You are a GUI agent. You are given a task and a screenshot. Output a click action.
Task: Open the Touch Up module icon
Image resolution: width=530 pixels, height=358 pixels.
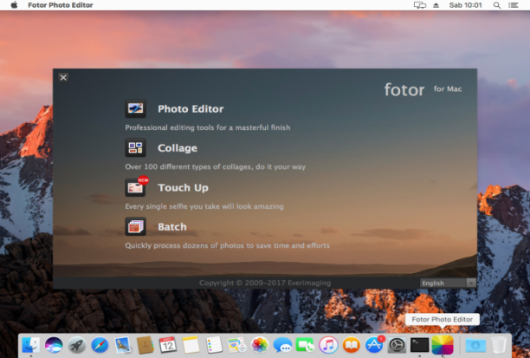click(136, 187)
